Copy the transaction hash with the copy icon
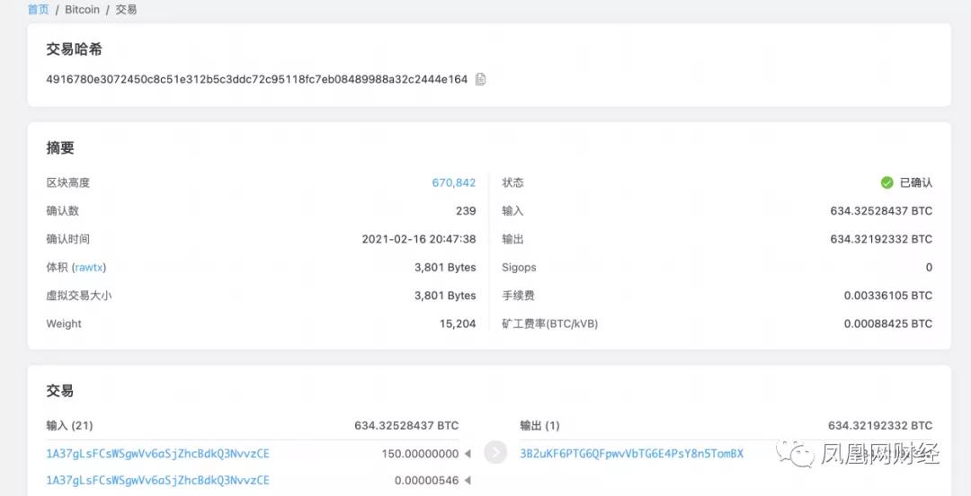This screenshot has width=971, height=496. (x=480, y=79)
